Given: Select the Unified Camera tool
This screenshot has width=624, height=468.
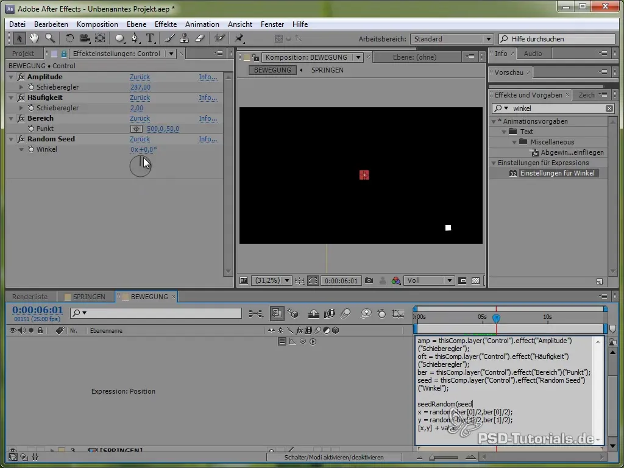Looking at the screenshot, I should (x=85, y=38).
